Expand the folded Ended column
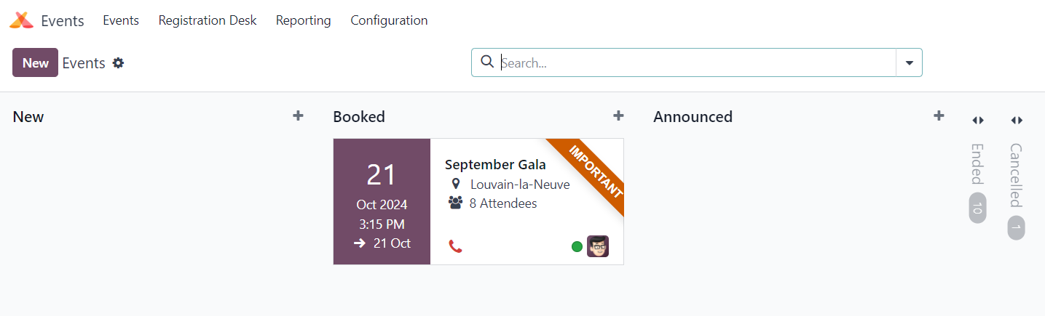 click(x=978, y=121)
